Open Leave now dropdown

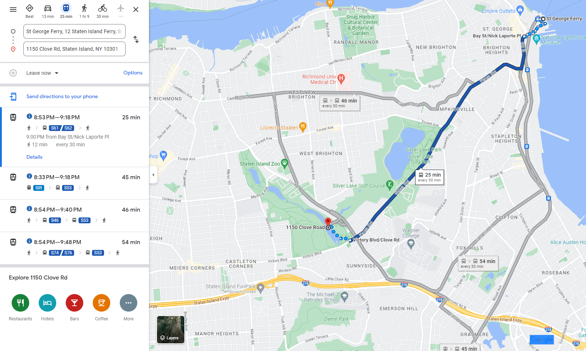pyautogui.click(x=42, y=73)
